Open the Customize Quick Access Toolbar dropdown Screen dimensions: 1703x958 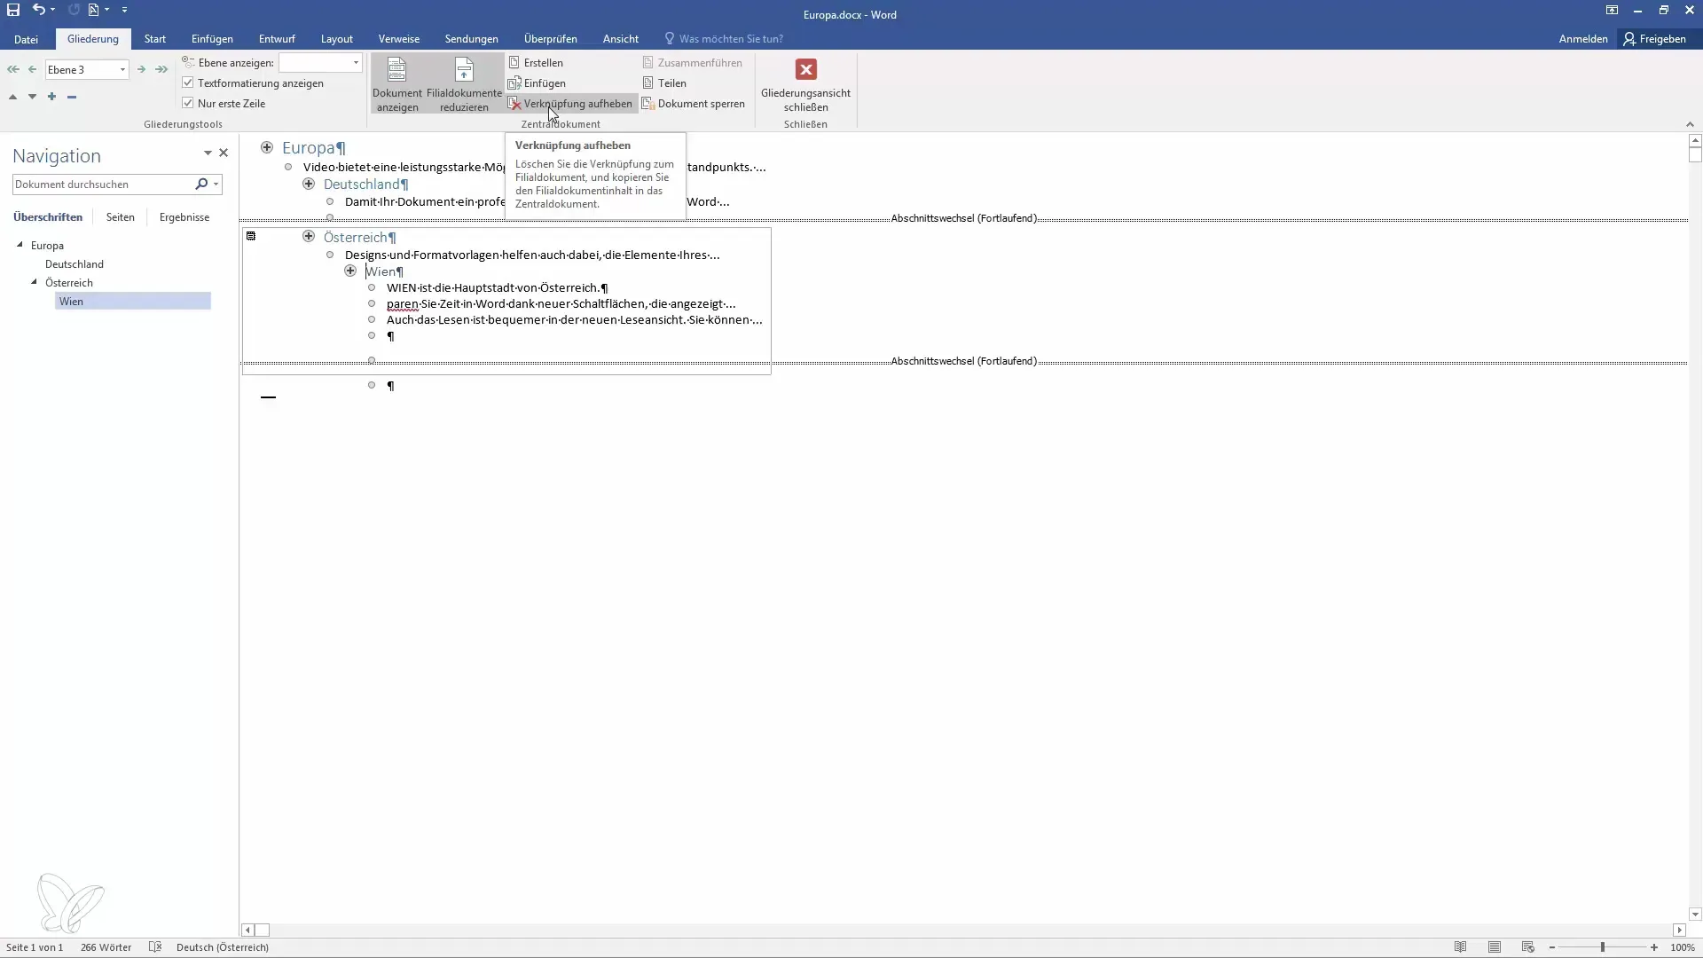(x=124, y=10)
